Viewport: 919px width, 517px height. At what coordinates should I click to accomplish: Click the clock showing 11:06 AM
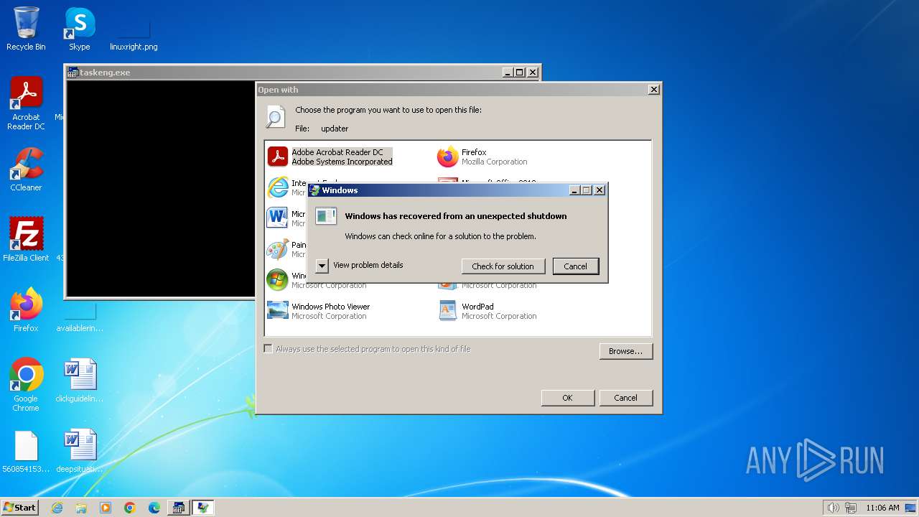(882, 508)
